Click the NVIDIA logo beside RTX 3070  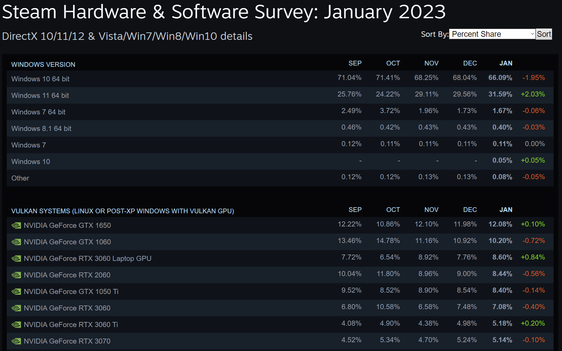pyautogui.click(x=16, y=341)
